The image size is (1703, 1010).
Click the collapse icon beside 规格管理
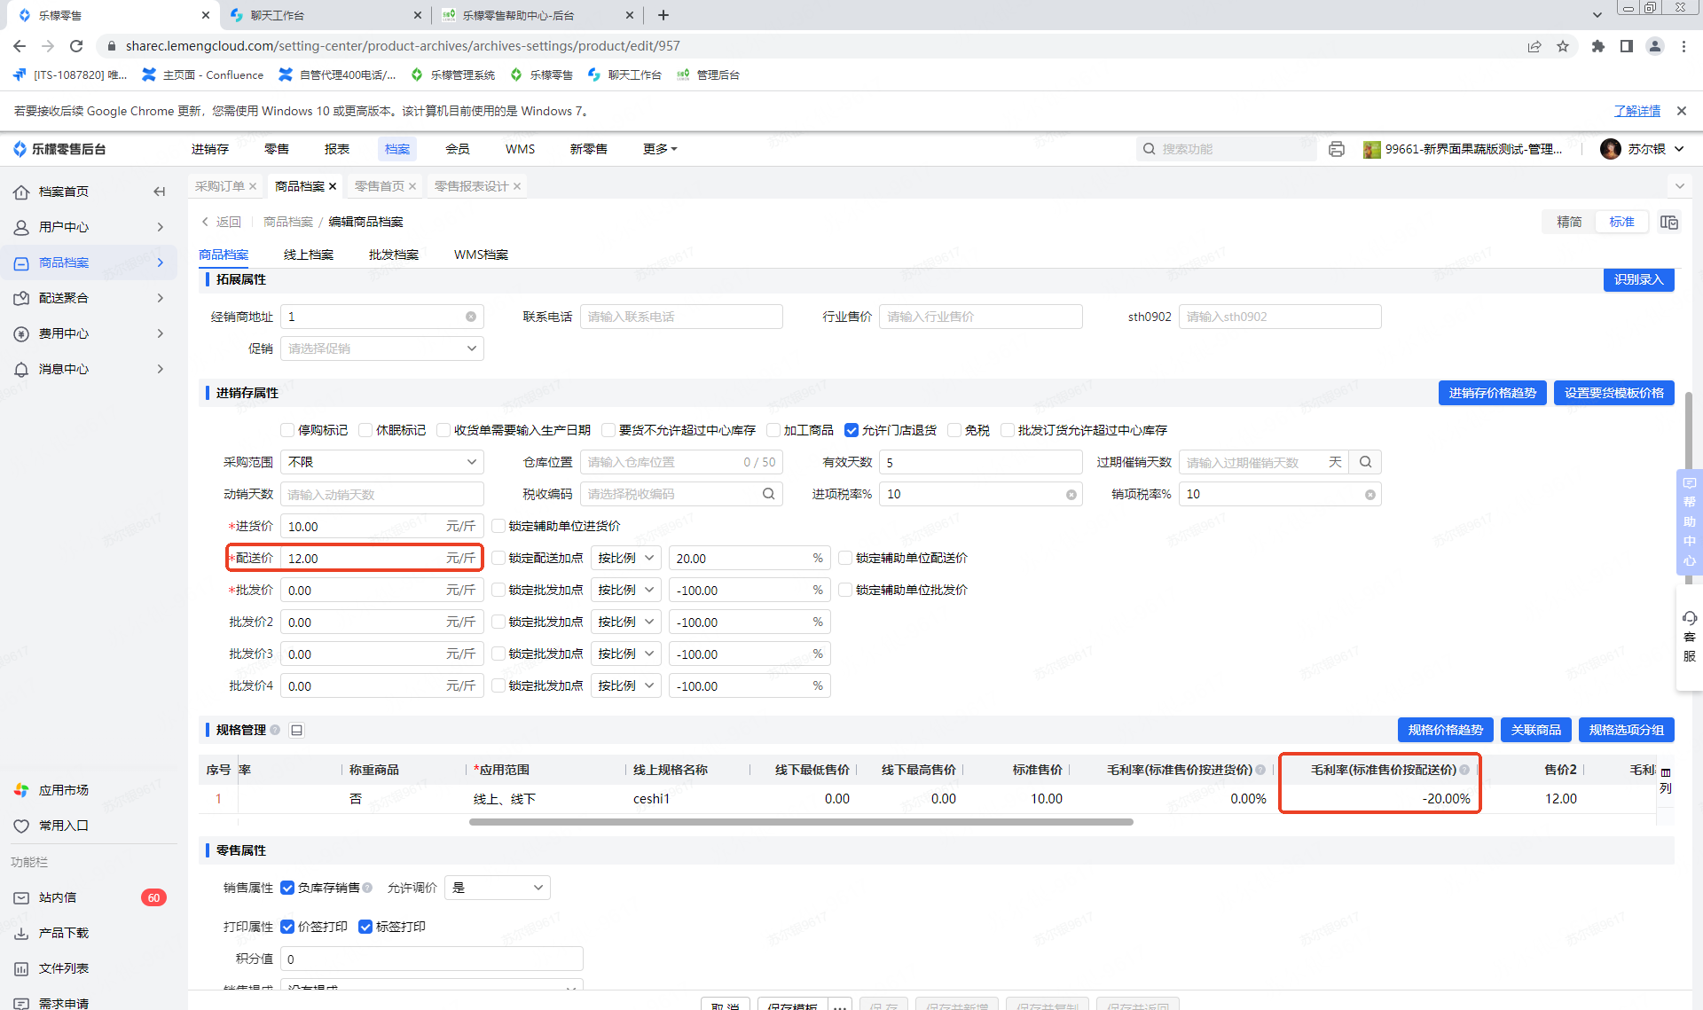(297, 730)
